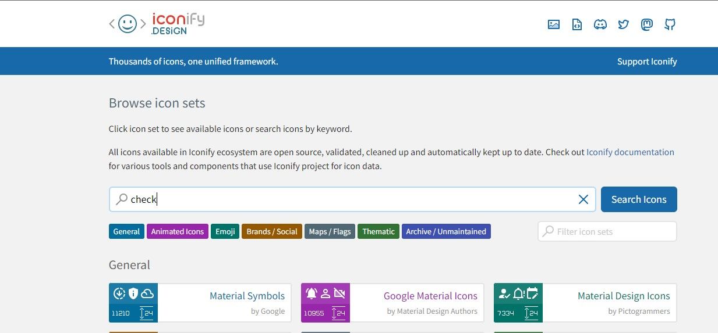Open the Discord icon link
718x333 pixels.
tap(600, 24)
